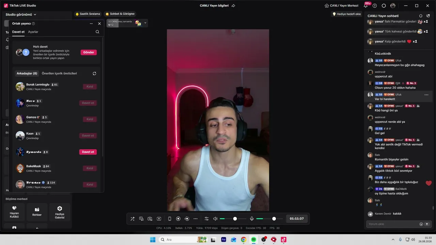Click the dashed-circle record icon
Viewport: 436px width, 245px height.
point(187,219)
